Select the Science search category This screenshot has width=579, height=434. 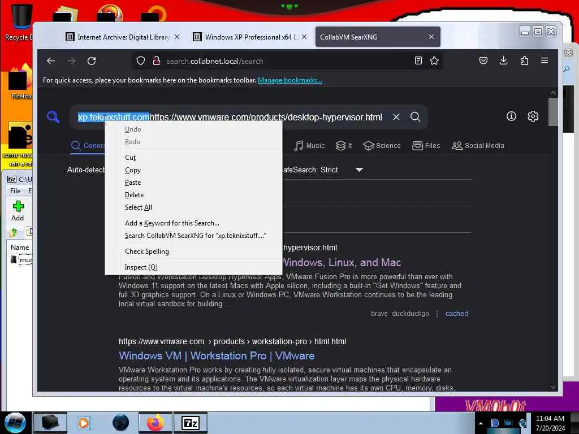pos(382,146)
